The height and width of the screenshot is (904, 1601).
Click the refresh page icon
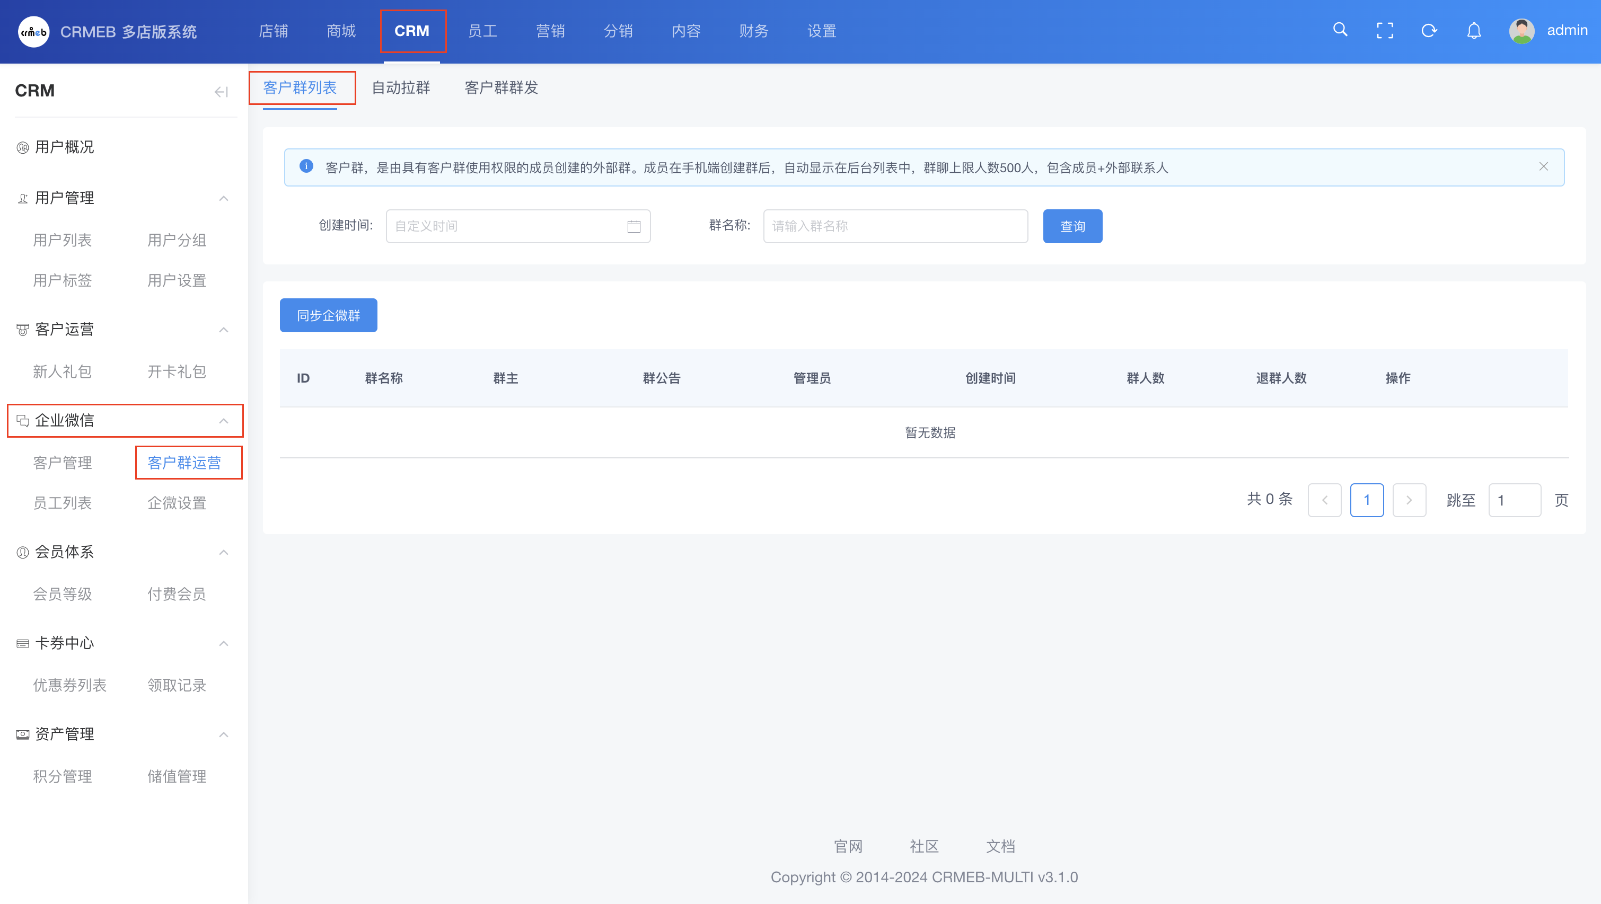pos(1429,30)
